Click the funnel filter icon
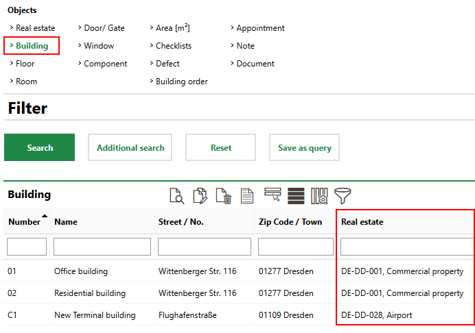The image size is (475, 333). (343, 195)
